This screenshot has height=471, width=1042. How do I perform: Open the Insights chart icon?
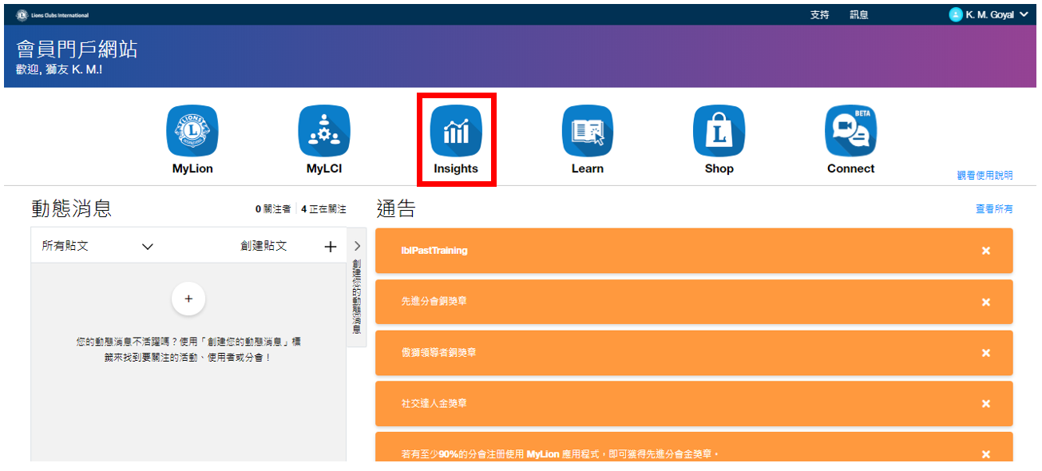click(x=456, y=131)
